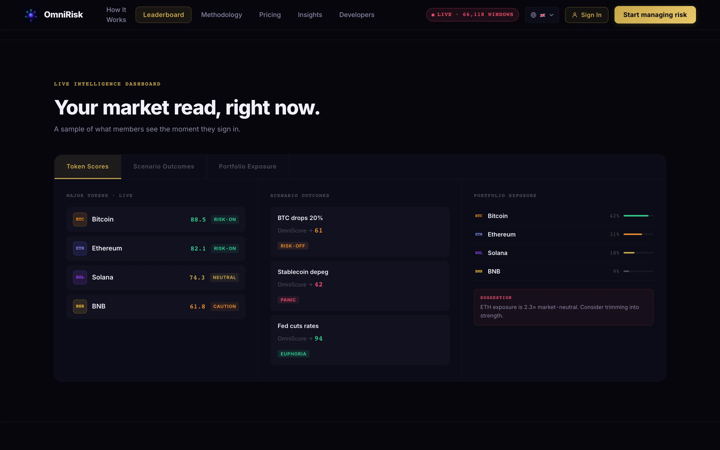Click the OmniRisk logo icon
This screenshot has height=450, width=720.
tap(31, 15)
